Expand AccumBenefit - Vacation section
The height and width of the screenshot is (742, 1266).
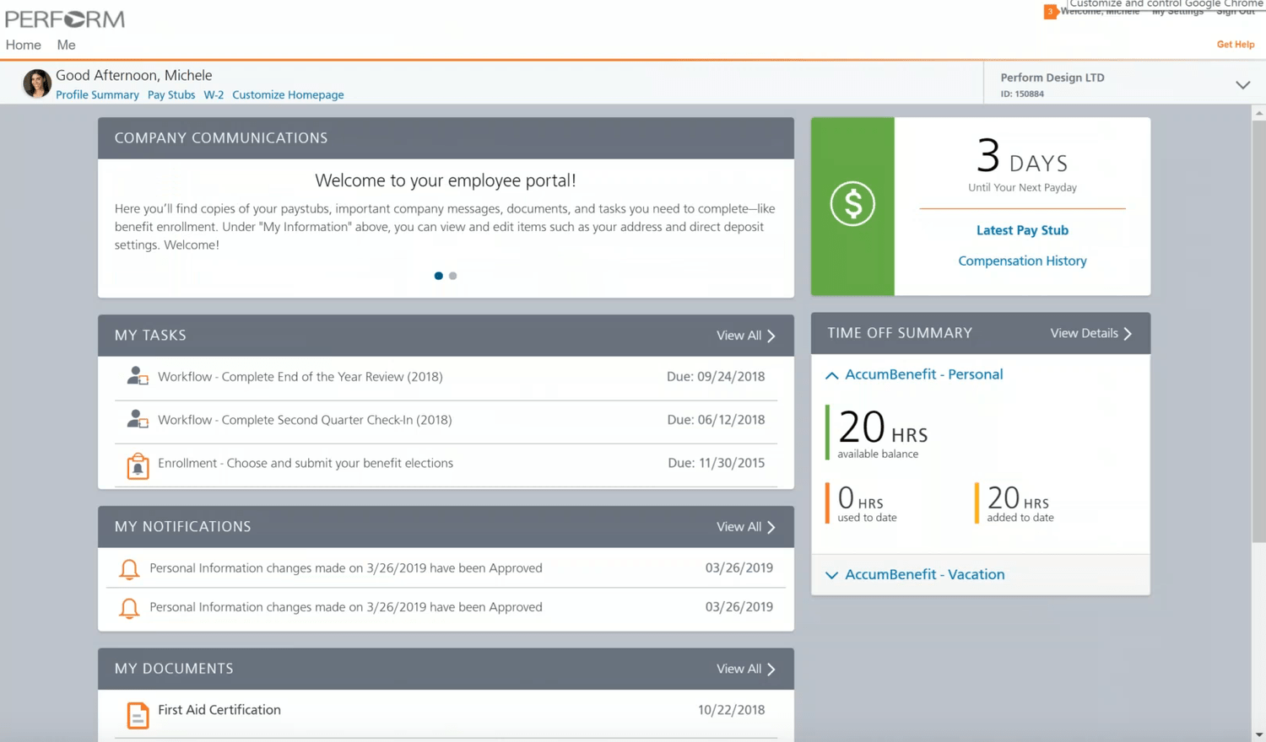point(831,575)
